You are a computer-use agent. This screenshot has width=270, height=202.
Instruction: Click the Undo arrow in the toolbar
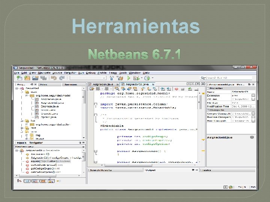coord(54,78)
